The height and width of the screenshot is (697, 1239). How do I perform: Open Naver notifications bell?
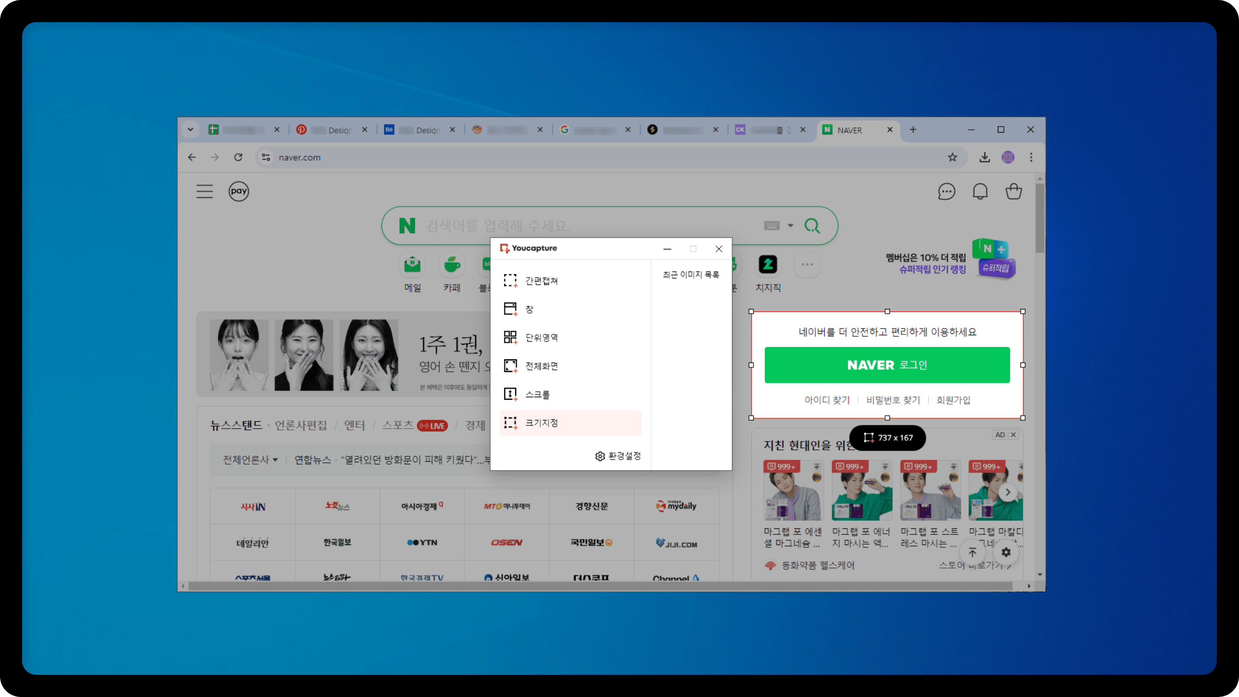pyautogui.click(x=980, y=191)
